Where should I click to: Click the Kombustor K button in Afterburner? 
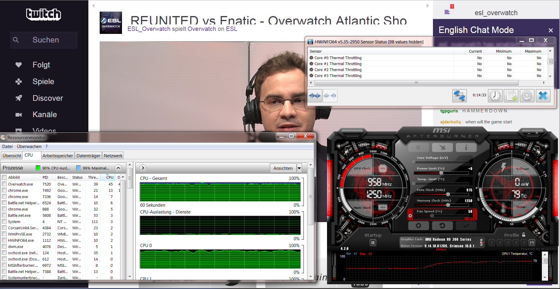pyautogui.click(x=419, y=147)
